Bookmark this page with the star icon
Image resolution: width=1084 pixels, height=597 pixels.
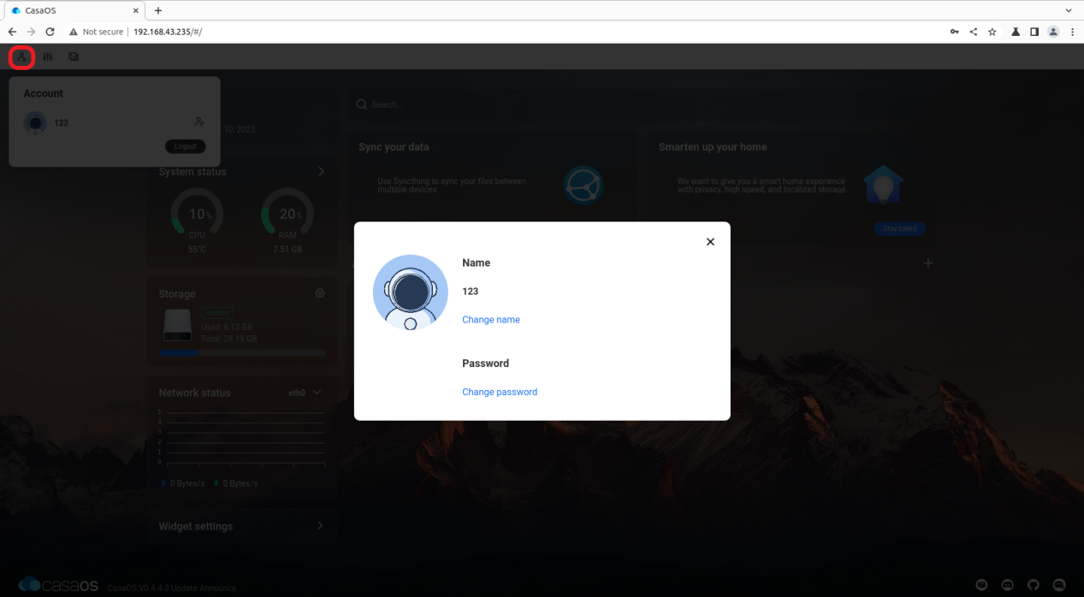click(x=992, y=32)
